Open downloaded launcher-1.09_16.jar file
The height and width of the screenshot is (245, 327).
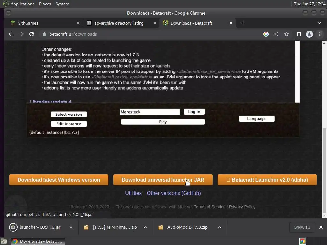click(x=35, y=227)
